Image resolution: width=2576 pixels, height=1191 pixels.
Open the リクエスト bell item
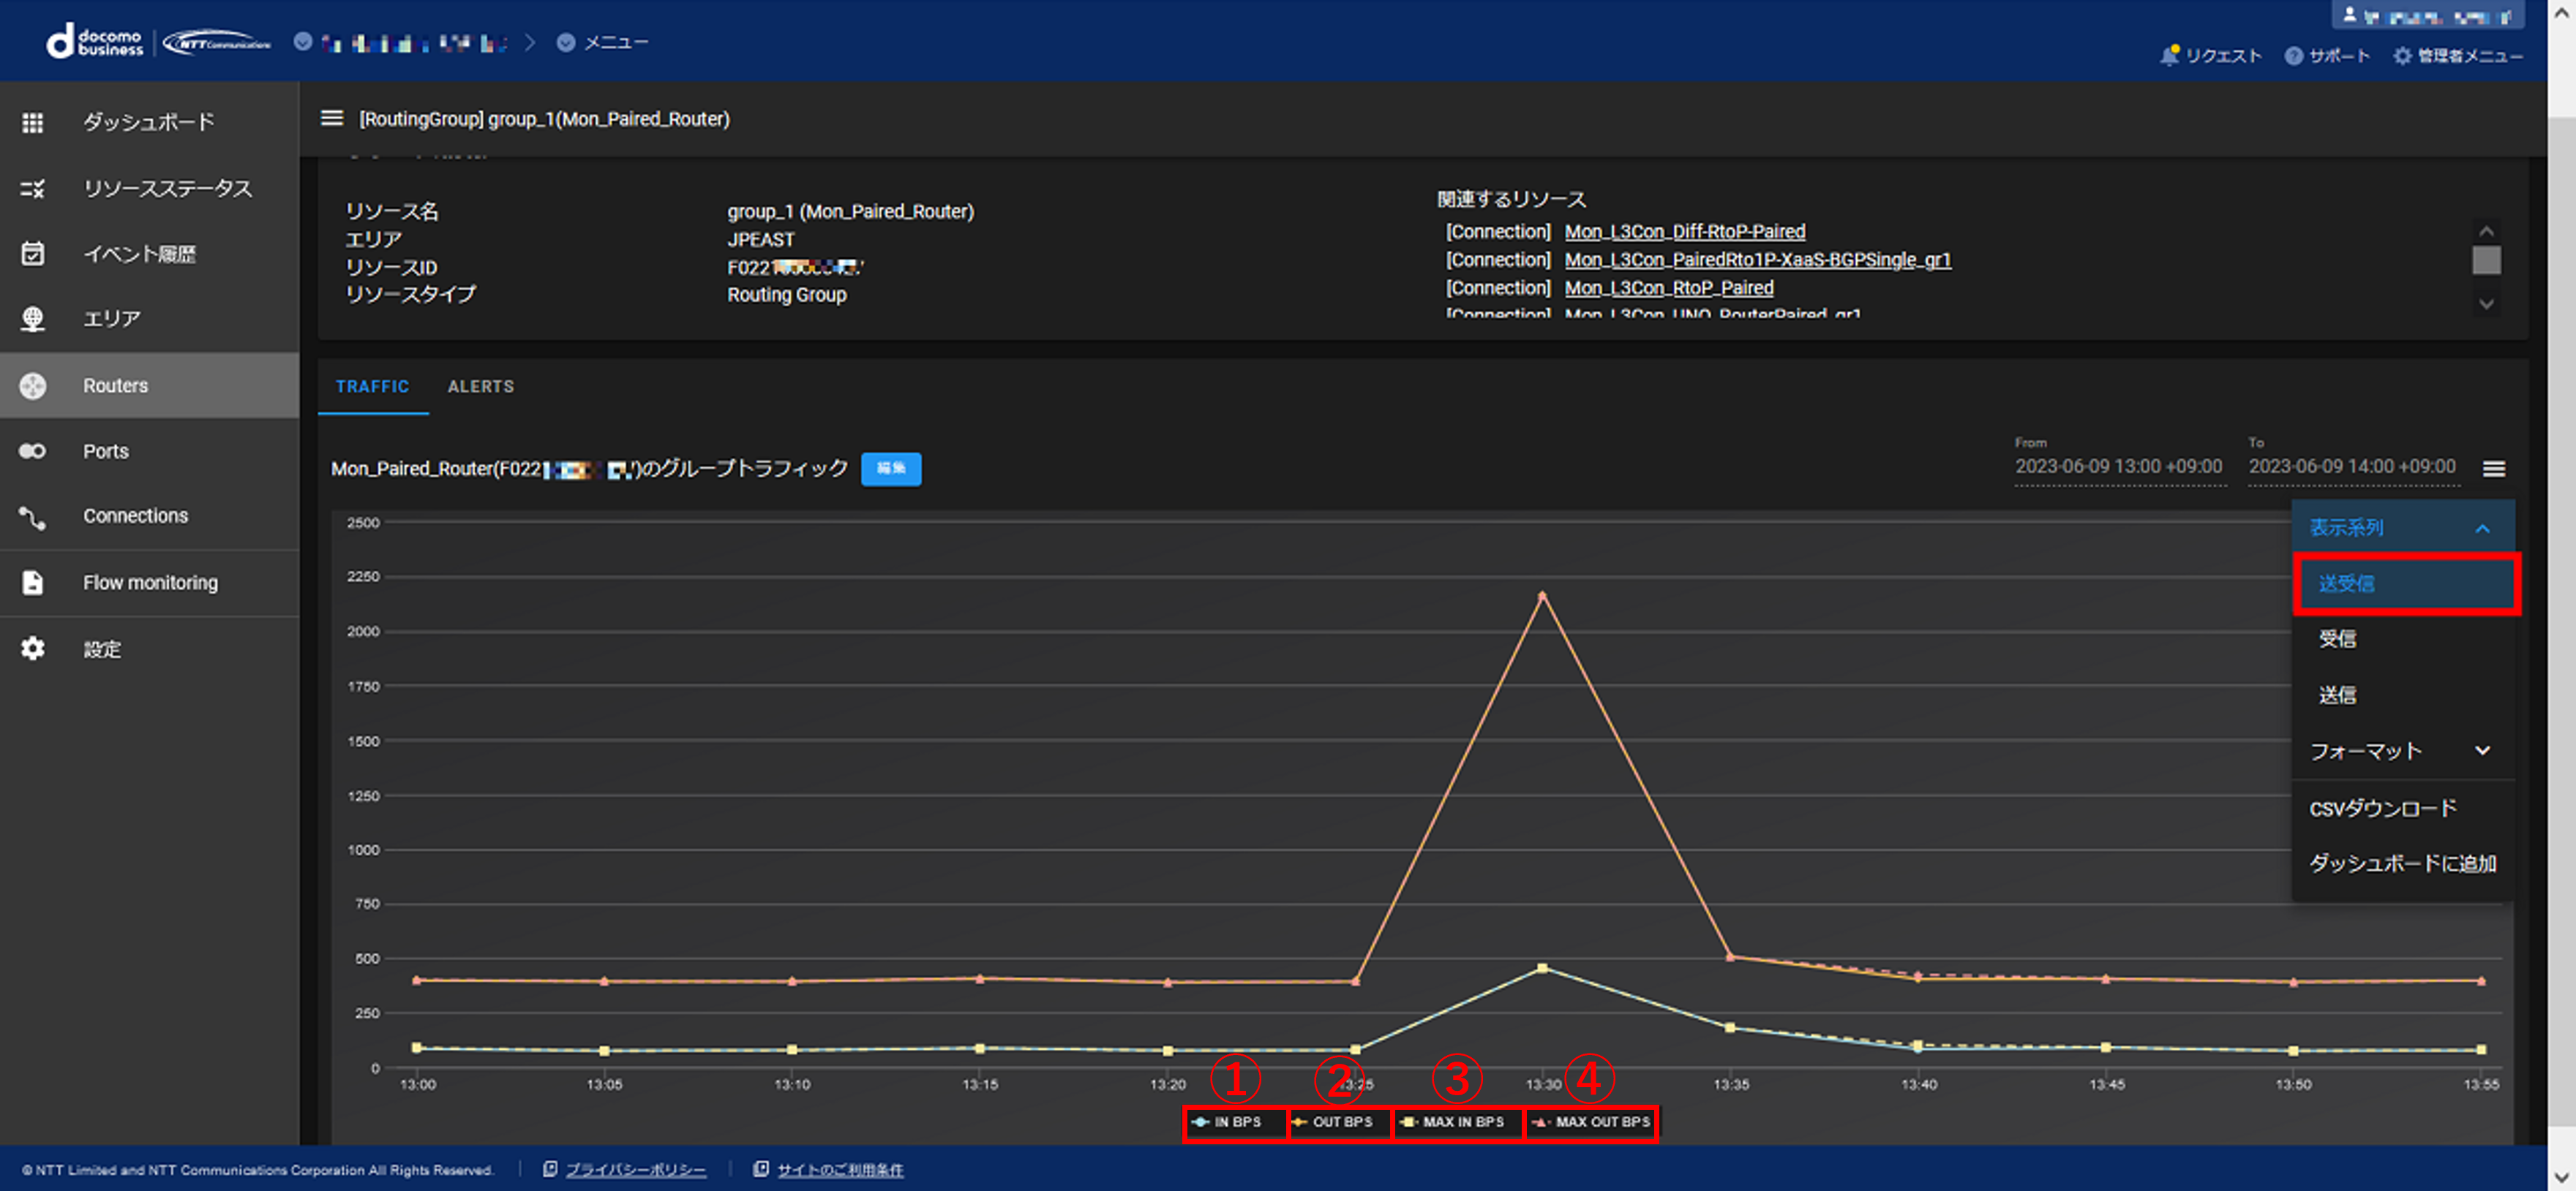coord(2210,56)
